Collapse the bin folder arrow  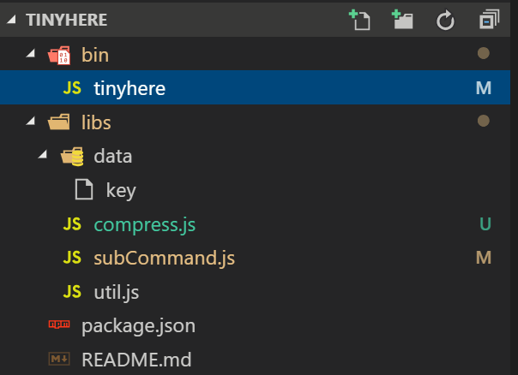(x=31, y=55)
